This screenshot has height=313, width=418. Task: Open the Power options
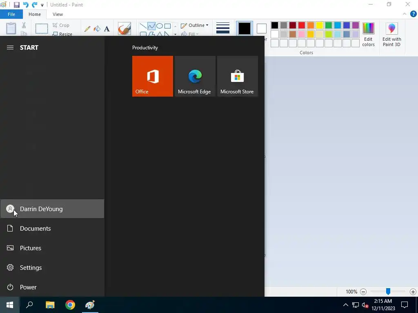point(52,287)
